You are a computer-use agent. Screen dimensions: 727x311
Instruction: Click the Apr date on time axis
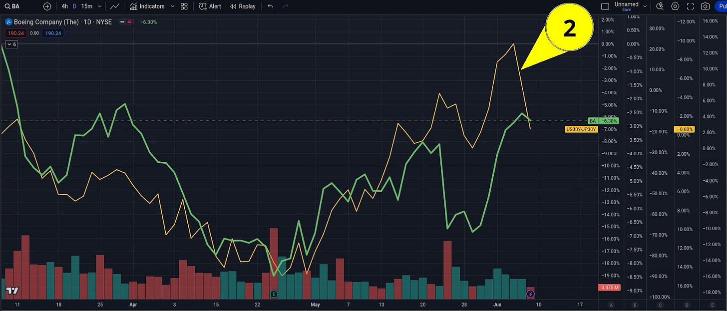coord(133,304)
